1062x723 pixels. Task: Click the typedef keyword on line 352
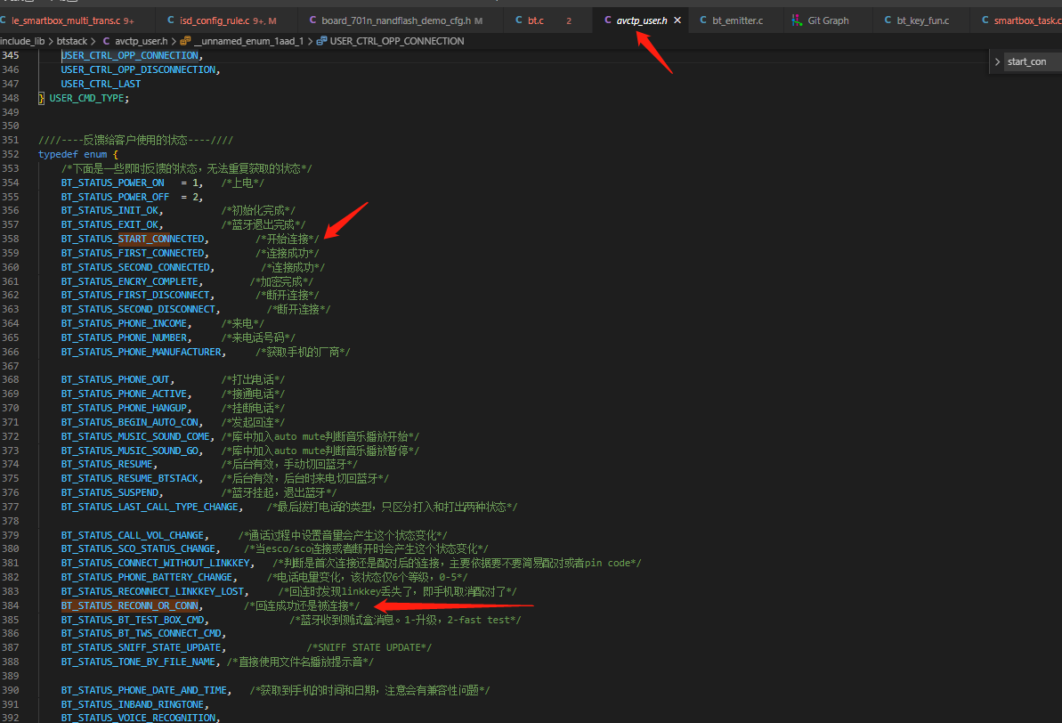coord(58,155)
